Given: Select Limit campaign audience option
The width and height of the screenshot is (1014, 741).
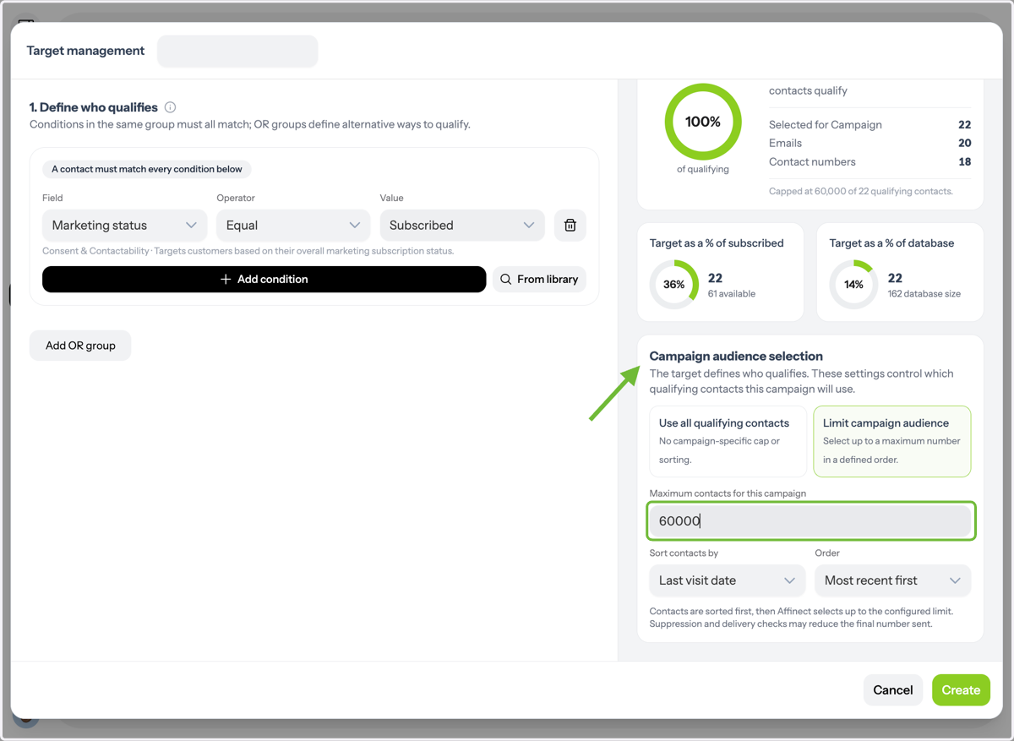Looking at the screenshot, I should click(891, 441).
